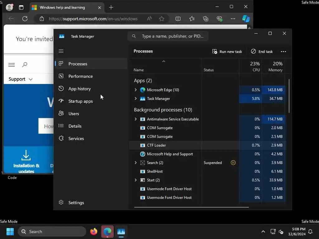The image size is (319, 239).
Task: Open Task Manager Settings
Action: pos(91,202)
